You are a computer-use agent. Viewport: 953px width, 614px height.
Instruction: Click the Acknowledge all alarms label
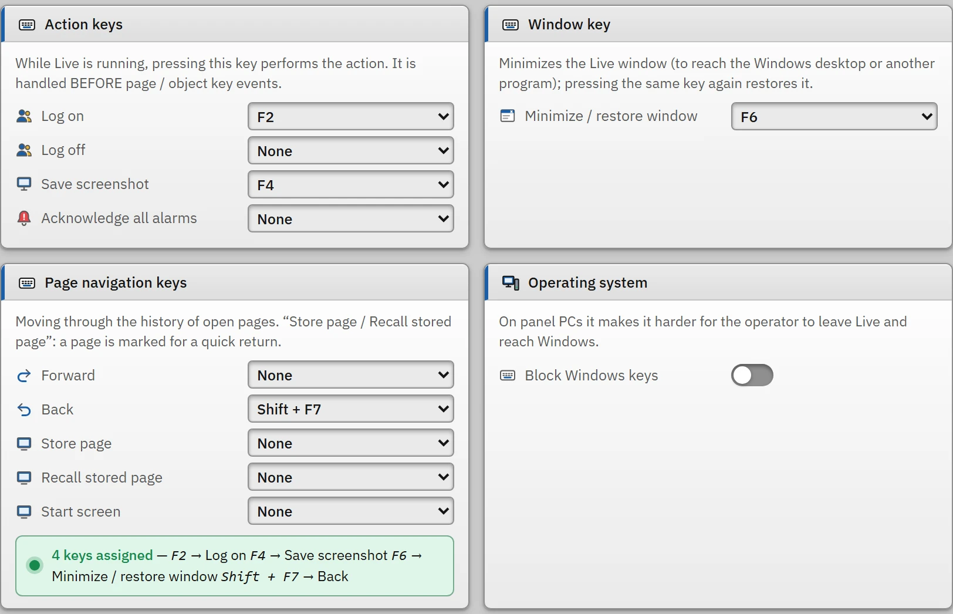pos(119,218)
